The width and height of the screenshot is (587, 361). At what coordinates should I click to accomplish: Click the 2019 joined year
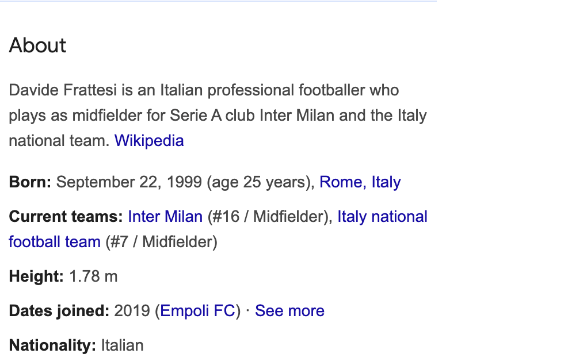coord(132,311)
